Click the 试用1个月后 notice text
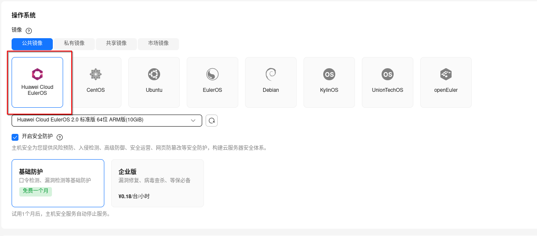 (61, 214)
